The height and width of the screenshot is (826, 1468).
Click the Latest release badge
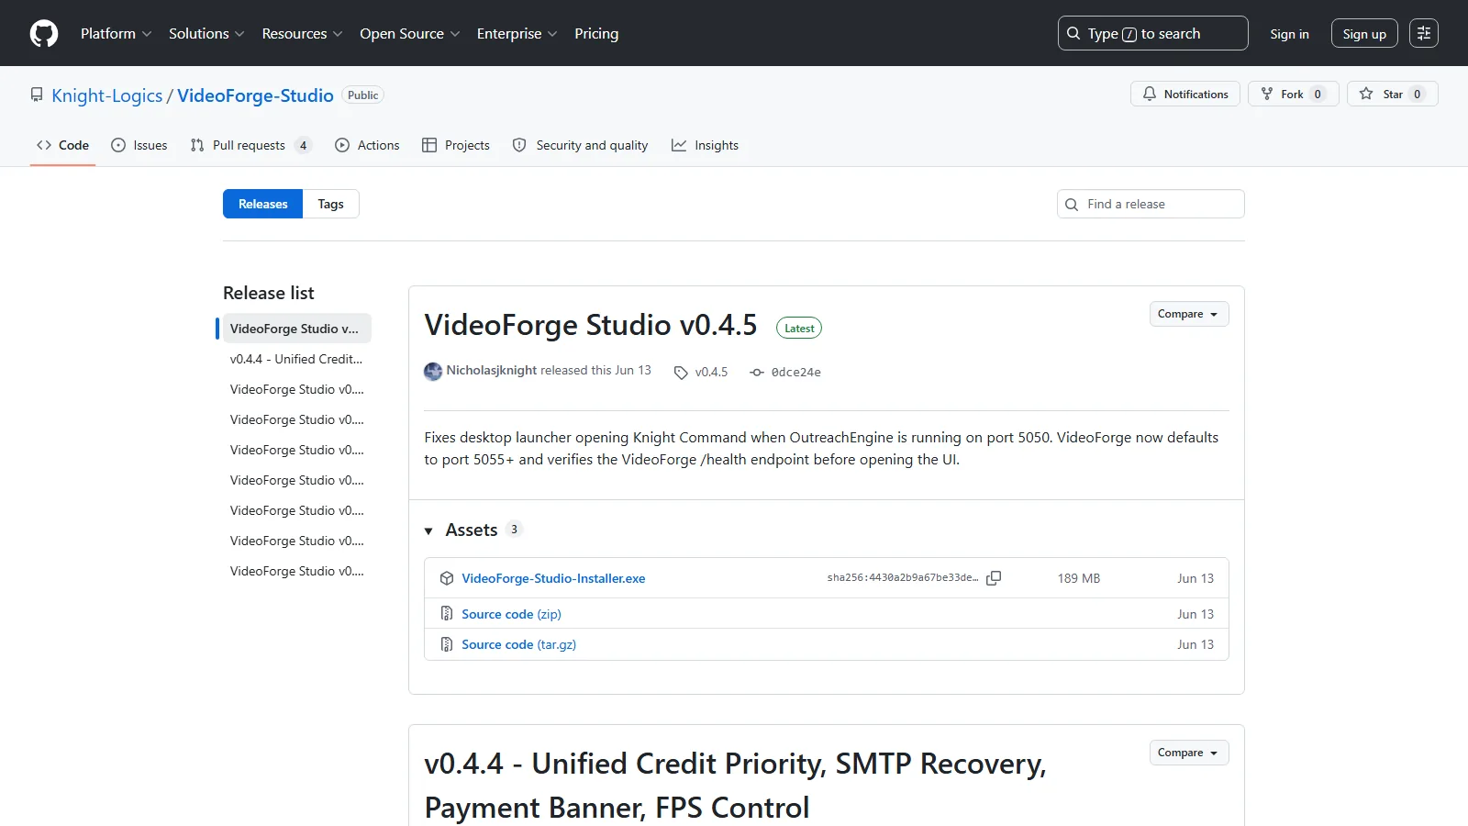coord(799,329)
